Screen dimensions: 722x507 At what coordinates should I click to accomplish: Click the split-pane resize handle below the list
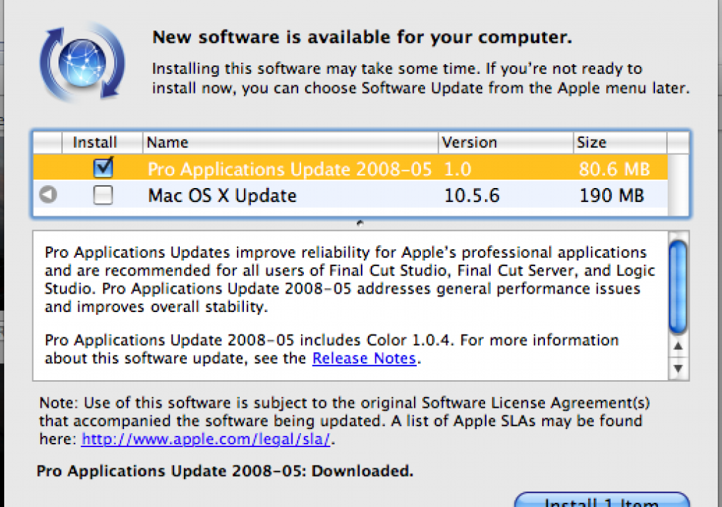click(x=360, y=223)
